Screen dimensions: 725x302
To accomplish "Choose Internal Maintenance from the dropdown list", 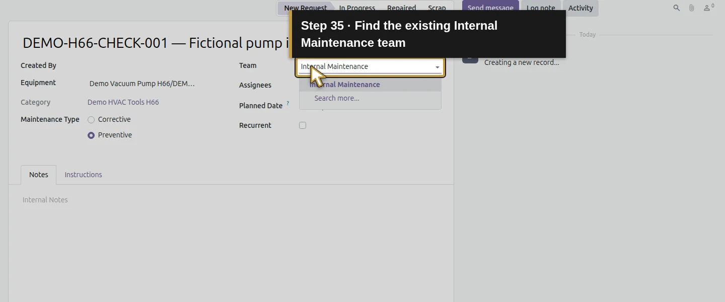I will pos(370,85).
